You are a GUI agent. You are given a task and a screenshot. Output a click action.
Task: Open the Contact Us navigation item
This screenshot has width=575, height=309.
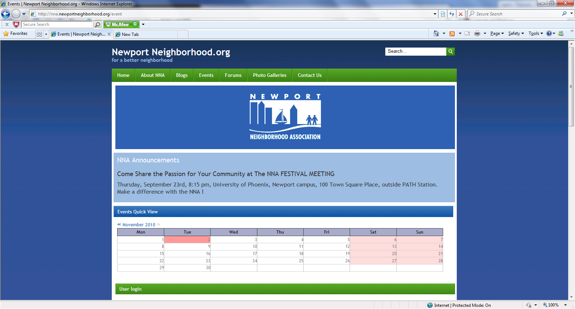click(310, 75)
